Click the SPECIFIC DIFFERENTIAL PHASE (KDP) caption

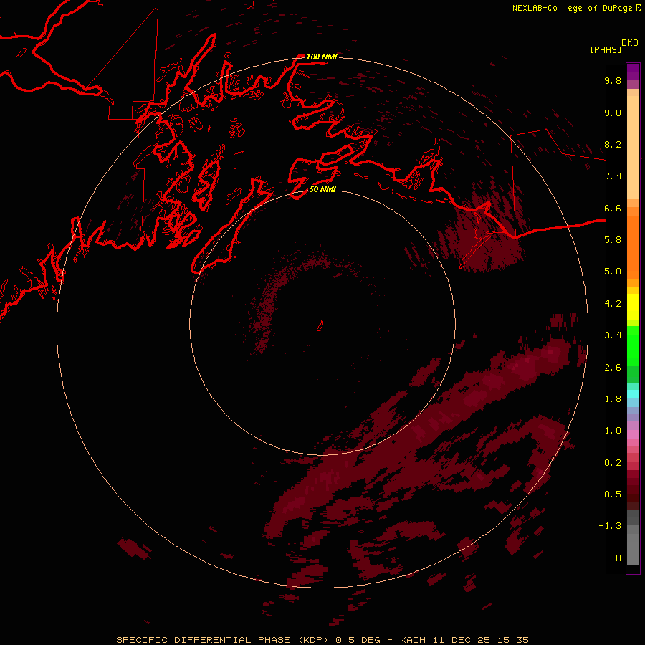pyautogui.click(x=224, y=640)
